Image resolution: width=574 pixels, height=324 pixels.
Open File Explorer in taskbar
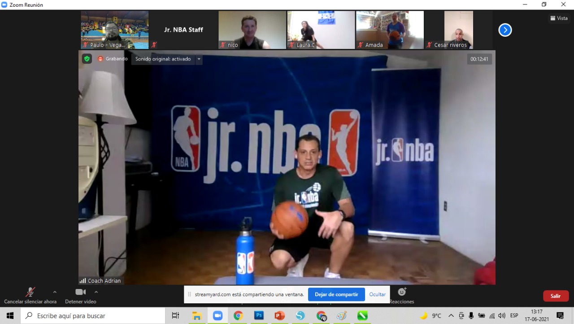pos(197,315)
